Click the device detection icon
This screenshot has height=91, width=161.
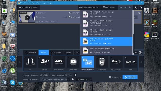pos(140,52)
